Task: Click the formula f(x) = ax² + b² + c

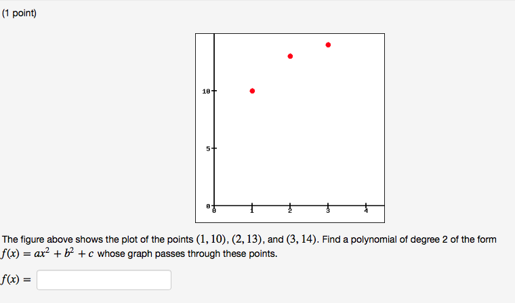Action: coord(47,254)
